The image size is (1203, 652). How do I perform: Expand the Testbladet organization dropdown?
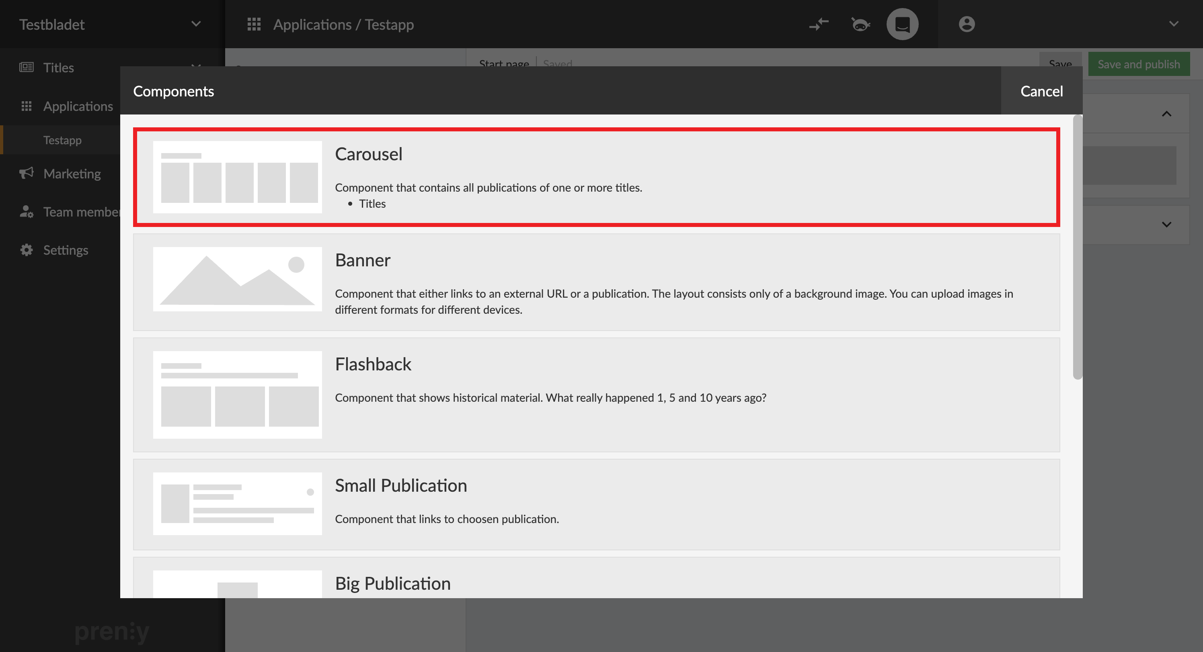[x=196, y=24]
